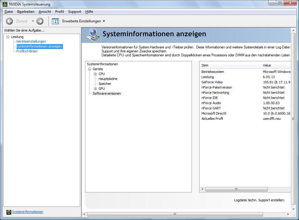
Task: Click the main pane scroll-right arrow
Action: pos(288,214)
